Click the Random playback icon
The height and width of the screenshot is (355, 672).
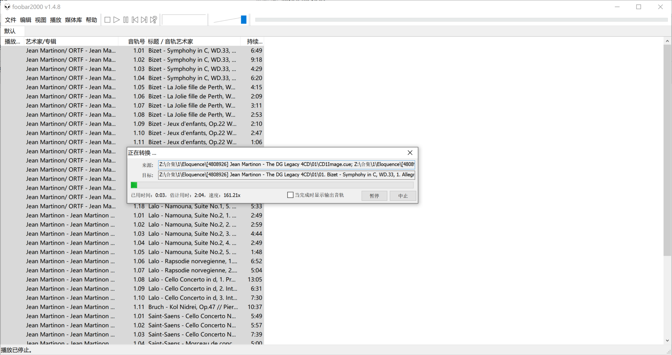(x=153, y=20)
